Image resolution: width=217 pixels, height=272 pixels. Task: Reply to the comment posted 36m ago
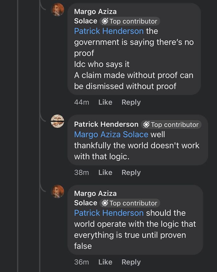tap(131, 262)
